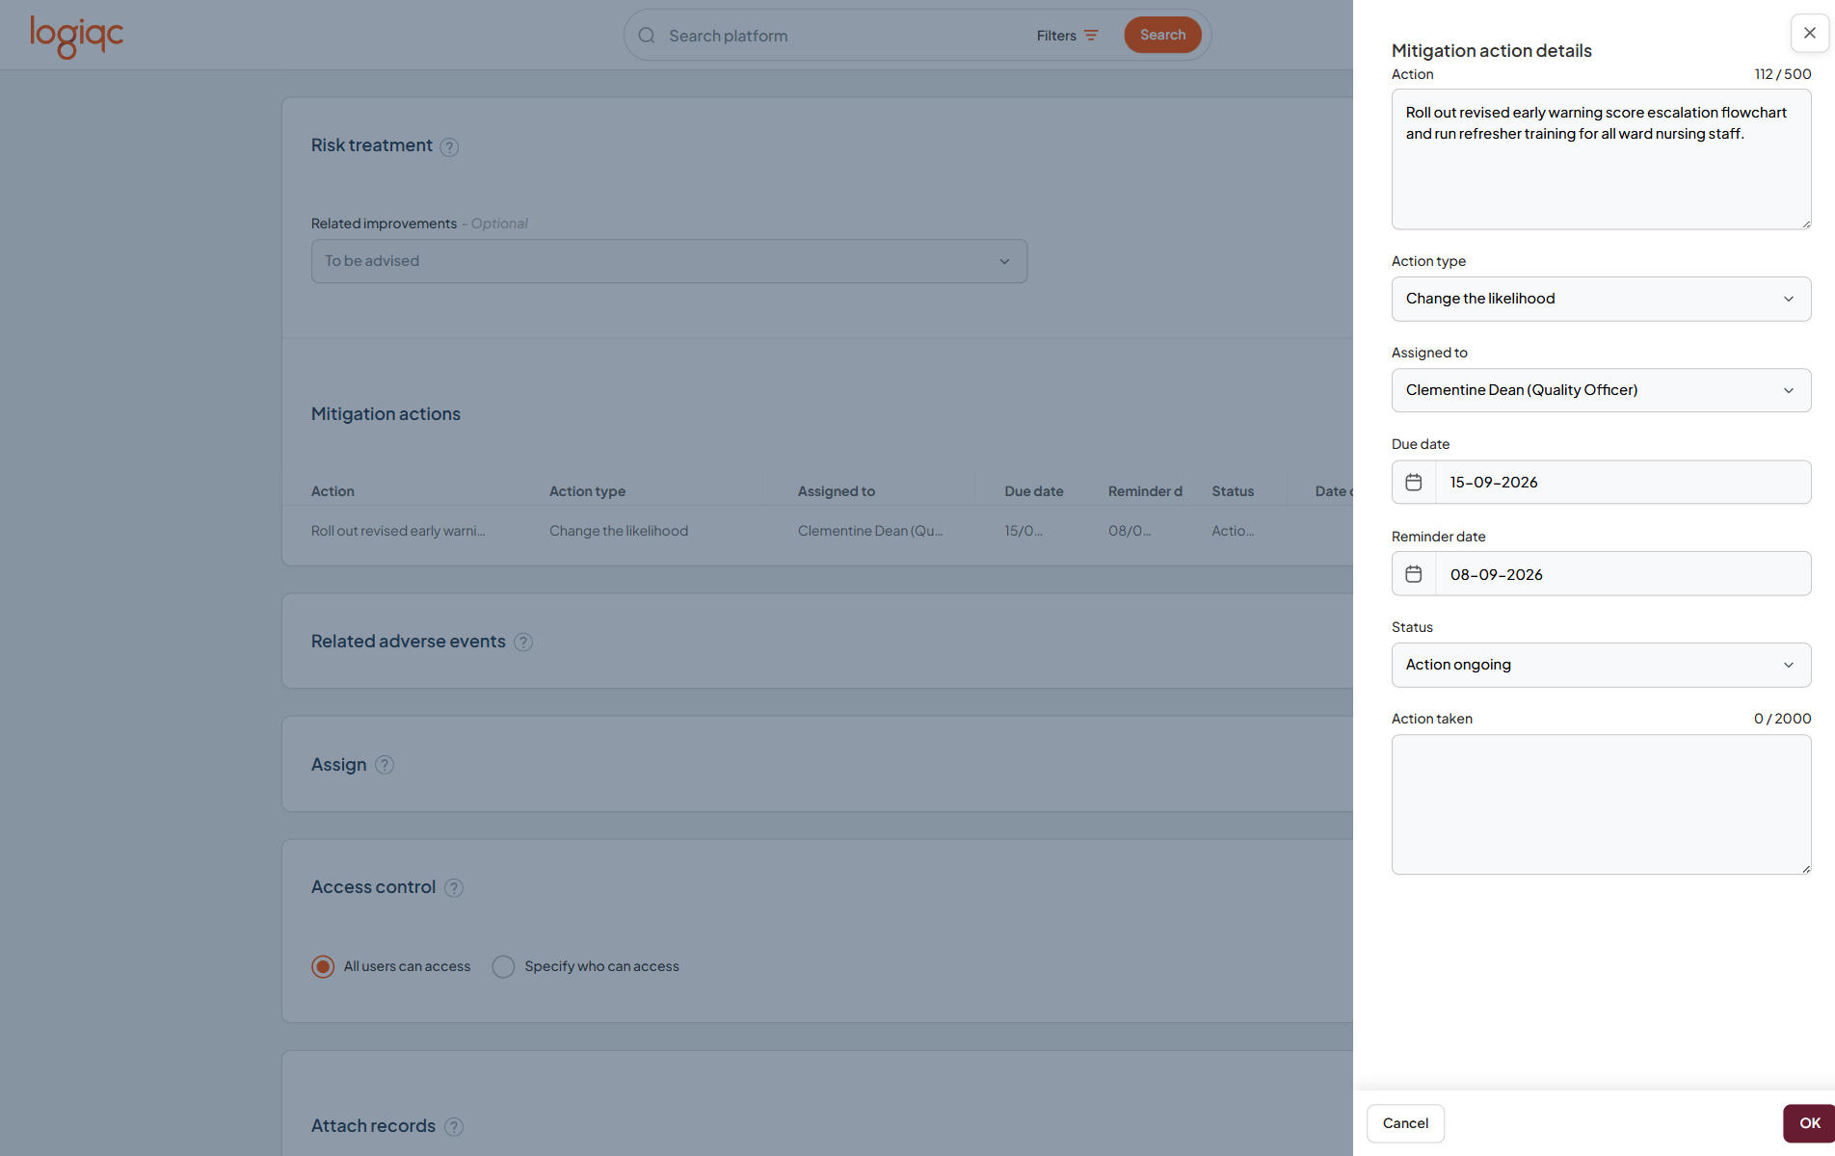Click 08/0... reminder date cell
The image size is (1835, 1156).
1130,531
